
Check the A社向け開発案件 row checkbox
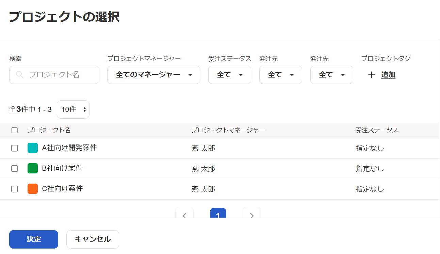tap(15, 148)
